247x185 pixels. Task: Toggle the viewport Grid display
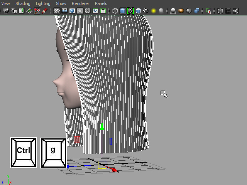pos(57,11)
